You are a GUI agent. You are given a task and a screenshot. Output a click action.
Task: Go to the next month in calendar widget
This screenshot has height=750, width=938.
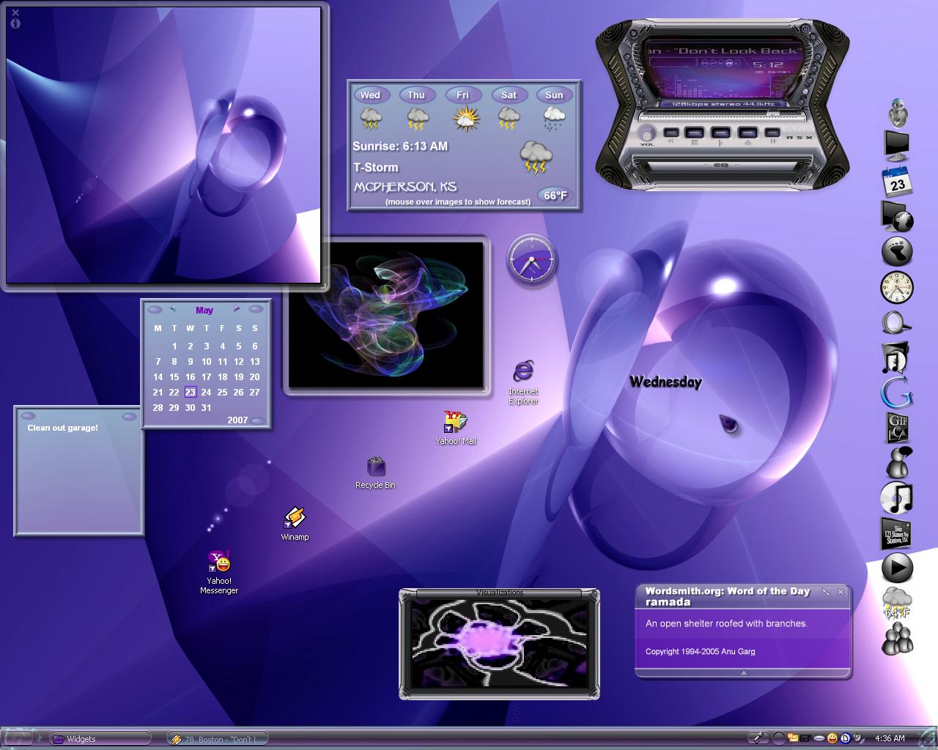(x=236, y=309)
